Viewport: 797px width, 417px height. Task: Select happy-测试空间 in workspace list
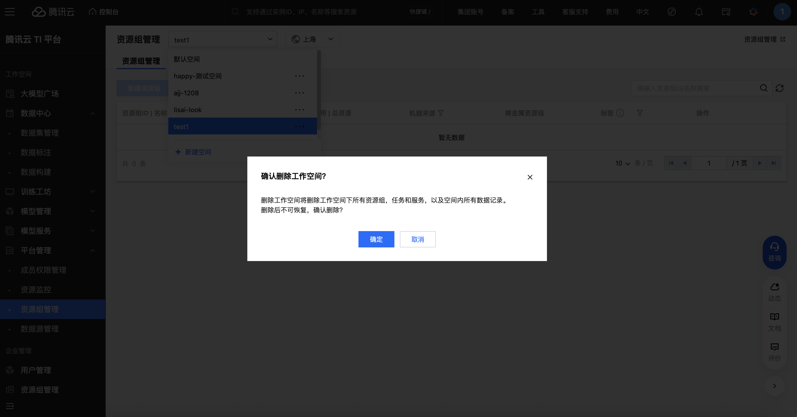pyautogui.click(x=197, y=76)
